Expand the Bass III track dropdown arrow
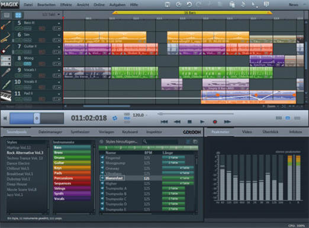This screenshot has width=309, height=228. [59, 24]
